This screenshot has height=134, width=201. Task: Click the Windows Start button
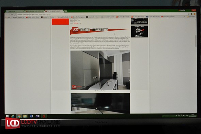tap(7, 116)
